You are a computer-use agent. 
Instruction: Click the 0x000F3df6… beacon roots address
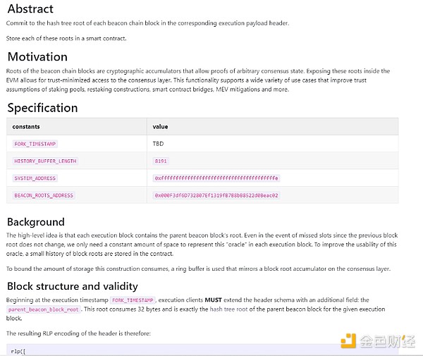(216, 195)
